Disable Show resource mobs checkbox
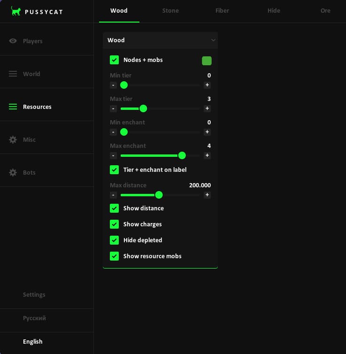 (114, 256)
